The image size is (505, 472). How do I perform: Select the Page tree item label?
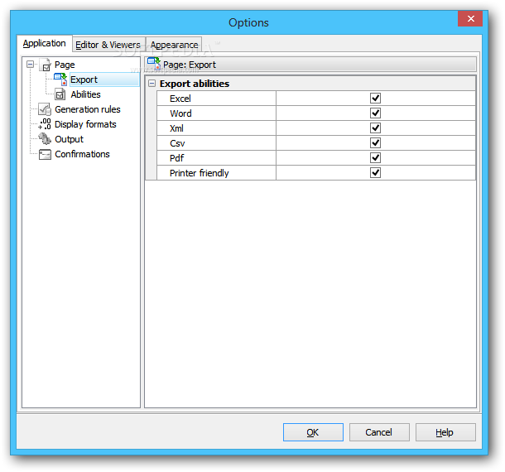click(x=65, y=65)
